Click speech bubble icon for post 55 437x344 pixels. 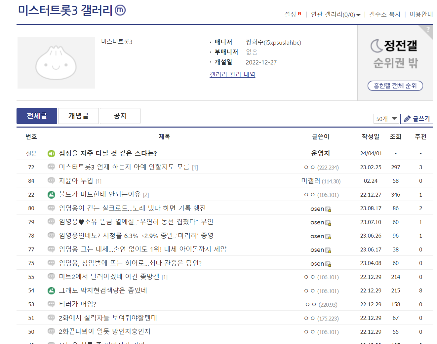pos(51,277)
